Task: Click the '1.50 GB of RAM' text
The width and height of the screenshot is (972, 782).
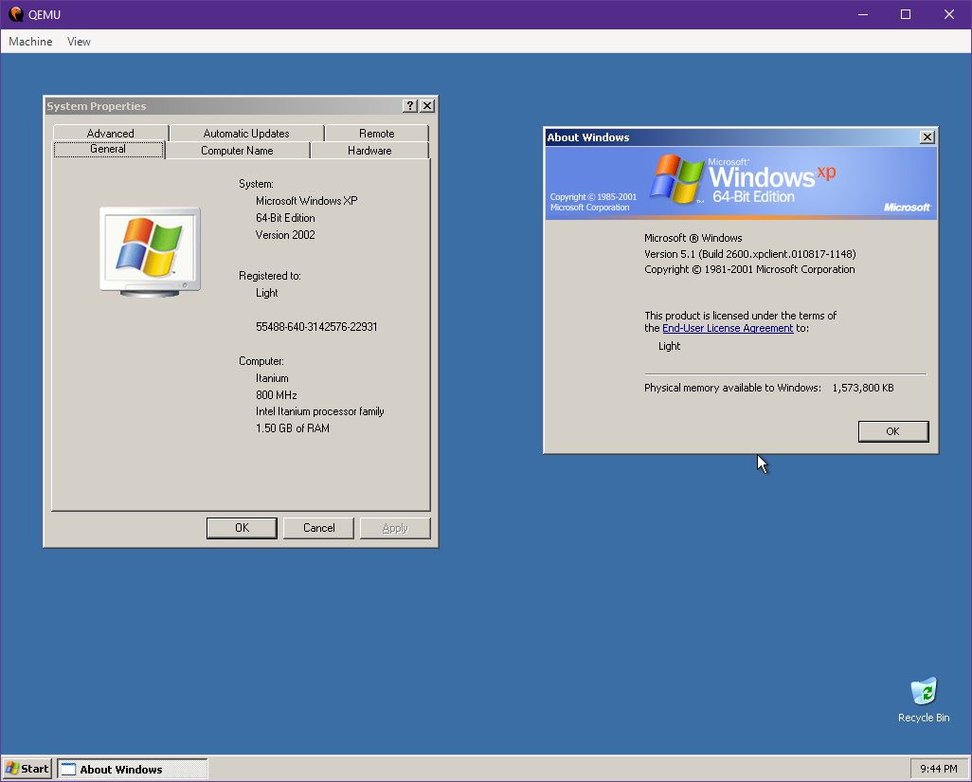Action: pos(292,428)
